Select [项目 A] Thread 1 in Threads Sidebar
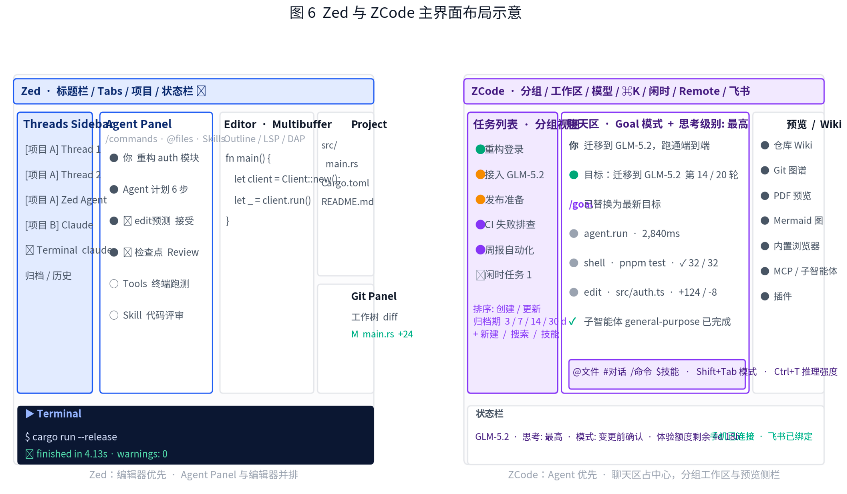Viewport: 847px width, 494px height. click(x=63, y=149)
